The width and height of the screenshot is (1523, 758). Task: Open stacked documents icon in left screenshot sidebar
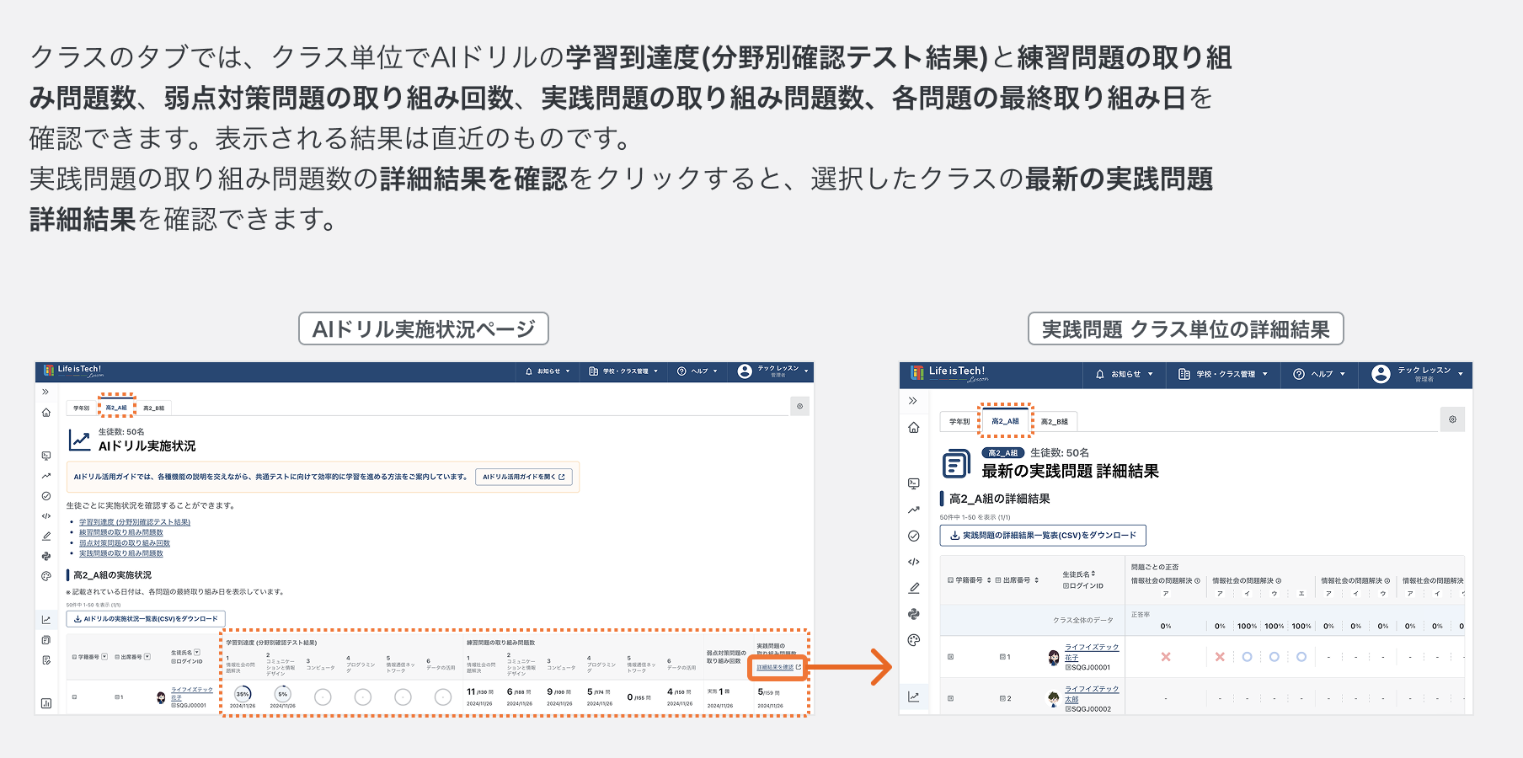coord(46,640)
